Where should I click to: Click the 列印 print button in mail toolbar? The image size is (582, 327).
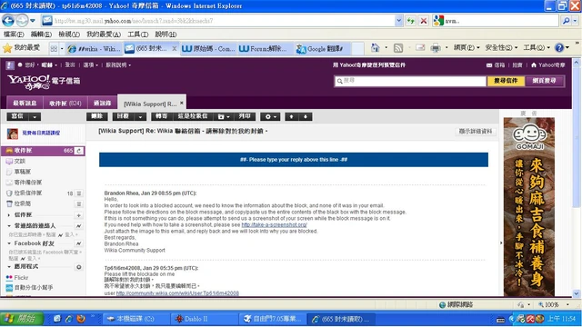245,116
